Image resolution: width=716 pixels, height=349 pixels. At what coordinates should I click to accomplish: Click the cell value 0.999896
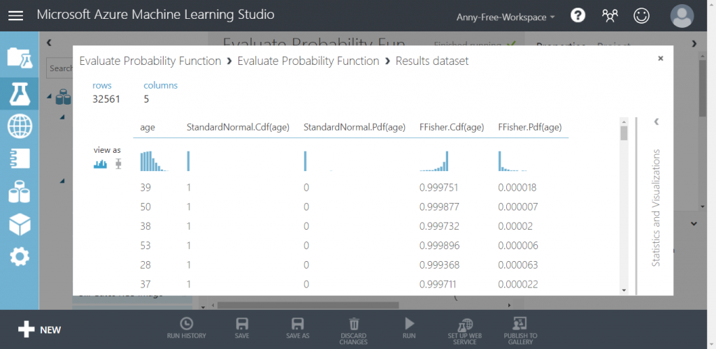pyautogui.click(x=439, y=246)
